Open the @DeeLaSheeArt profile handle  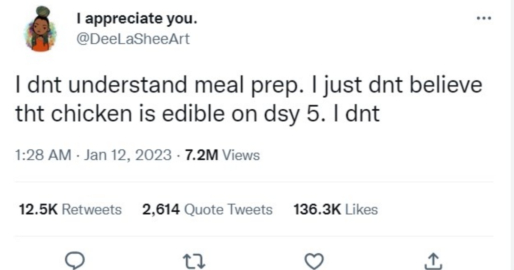[x=133, y=39]
